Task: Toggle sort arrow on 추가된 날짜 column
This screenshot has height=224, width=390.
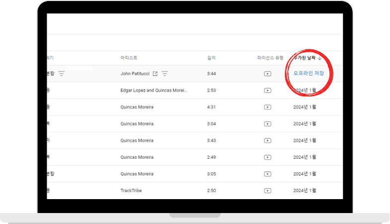Action: [x=319, y=58]
